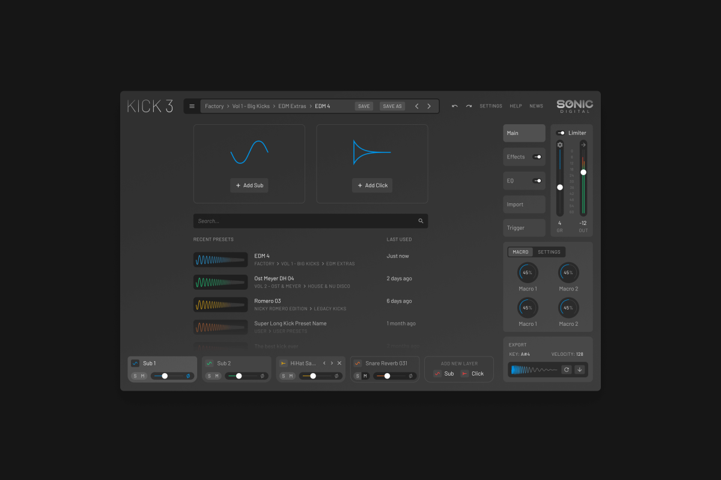Click the Save As button
Screen dimensions: 721x480
[x=392, y=106]
